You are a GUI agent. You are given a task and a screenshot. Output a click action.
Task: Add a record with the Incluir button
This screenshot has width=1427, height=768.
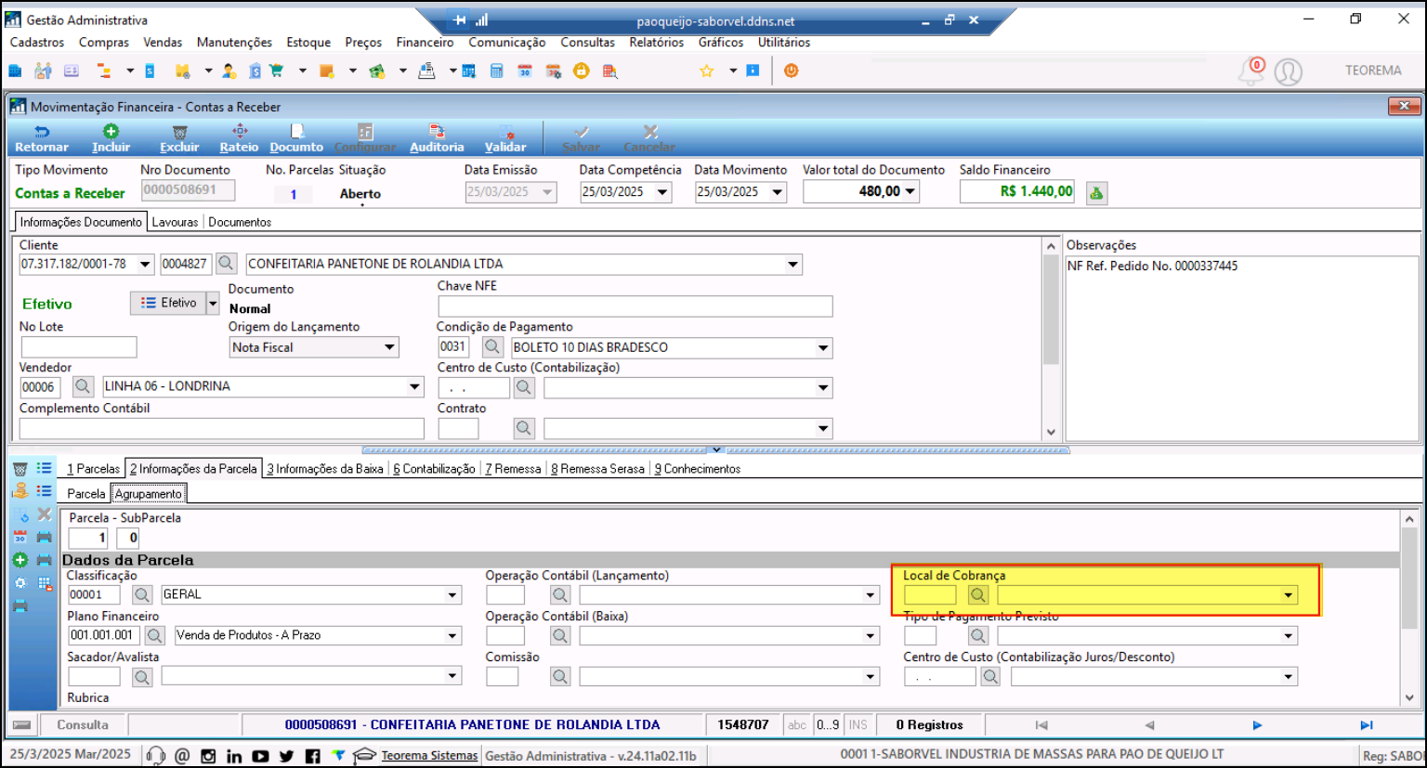coord(111,138)
